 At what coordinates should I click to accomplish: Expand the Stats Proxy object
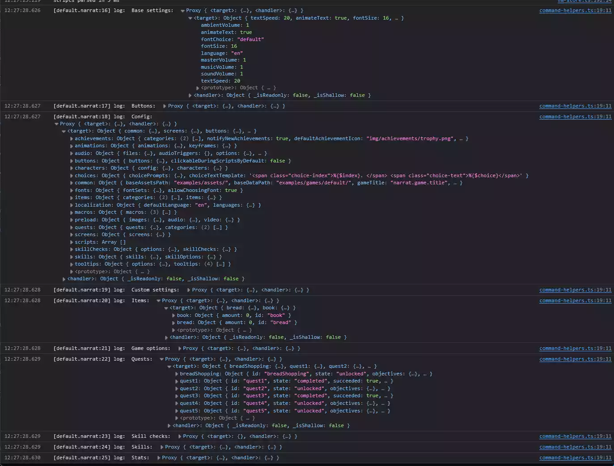158,458
